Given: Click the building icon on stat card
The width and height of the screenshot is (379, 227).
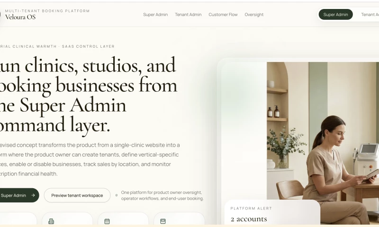Looking at the screenshot, I should [51, 221].
